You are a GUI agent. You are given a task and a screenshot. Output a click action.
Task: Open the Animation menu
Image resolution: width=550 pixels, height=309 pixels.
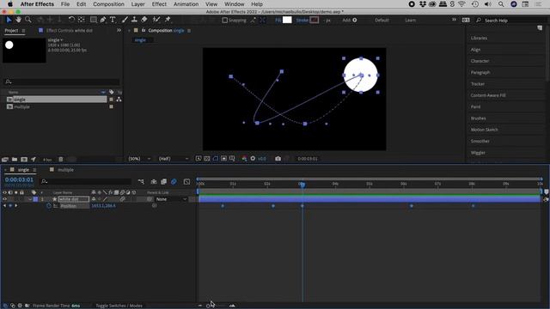(x=186, y=4)
